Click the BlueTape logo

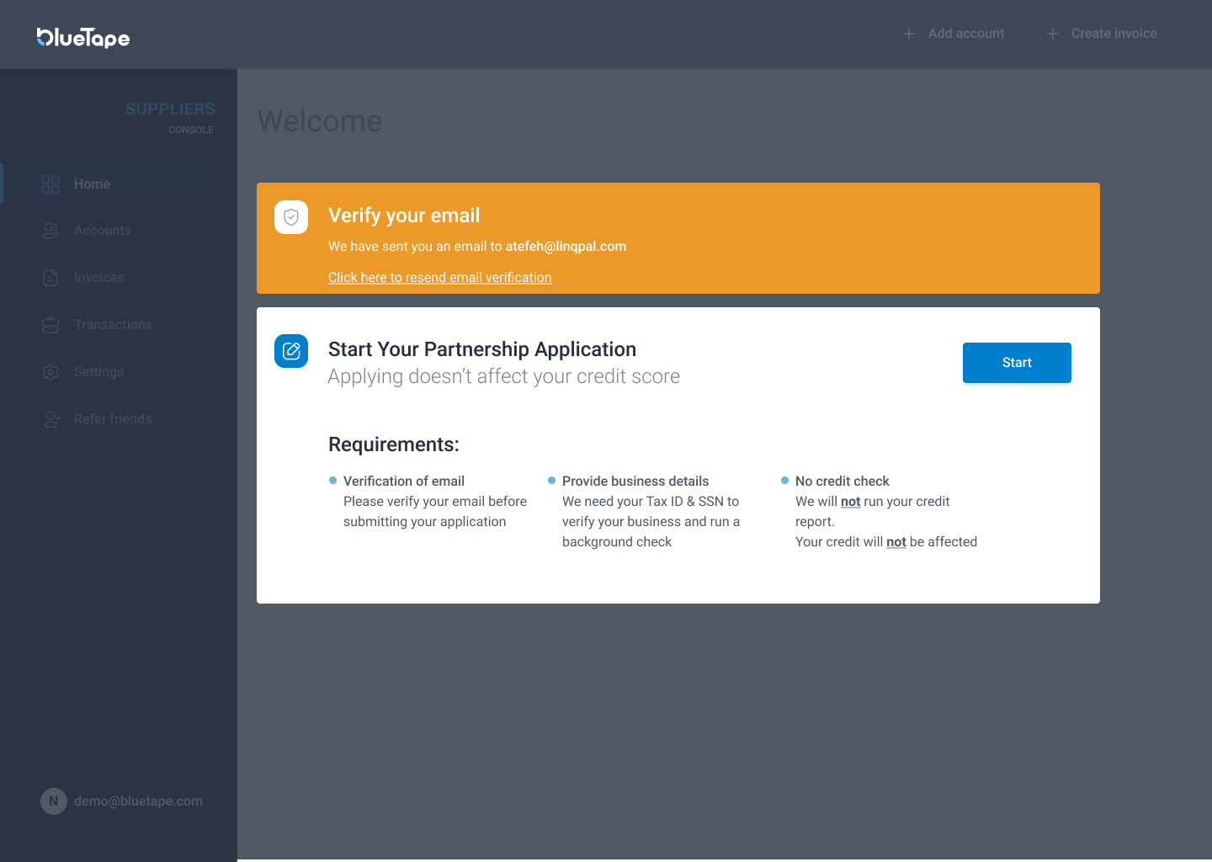point(83,37)
